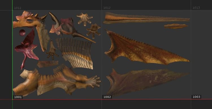Click the faded 1011 tile number
This screenshot has height=109, width=212.
18,8
